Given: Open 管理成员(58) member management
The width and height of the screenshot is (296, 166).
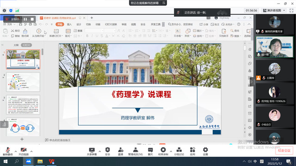Looking at the screenshot, I should tap(136, 152).
